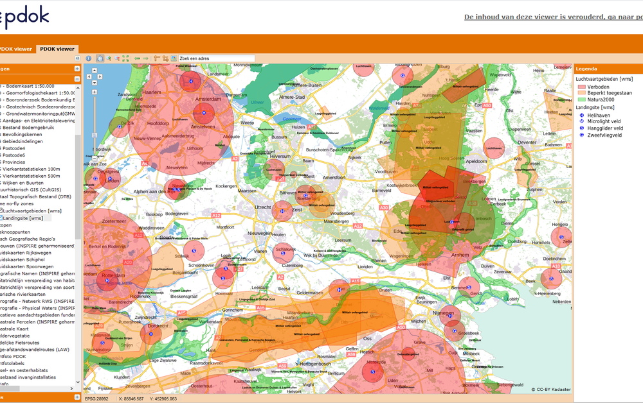Follow the 'De inhoud van deze viewer' link
The image size is (643, 403).
(x=554, y=17)
